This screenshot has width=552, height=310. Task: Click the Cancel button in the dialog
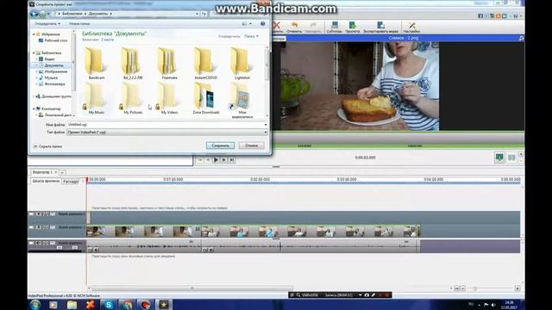pyautogui.click(x=251, y=146)
